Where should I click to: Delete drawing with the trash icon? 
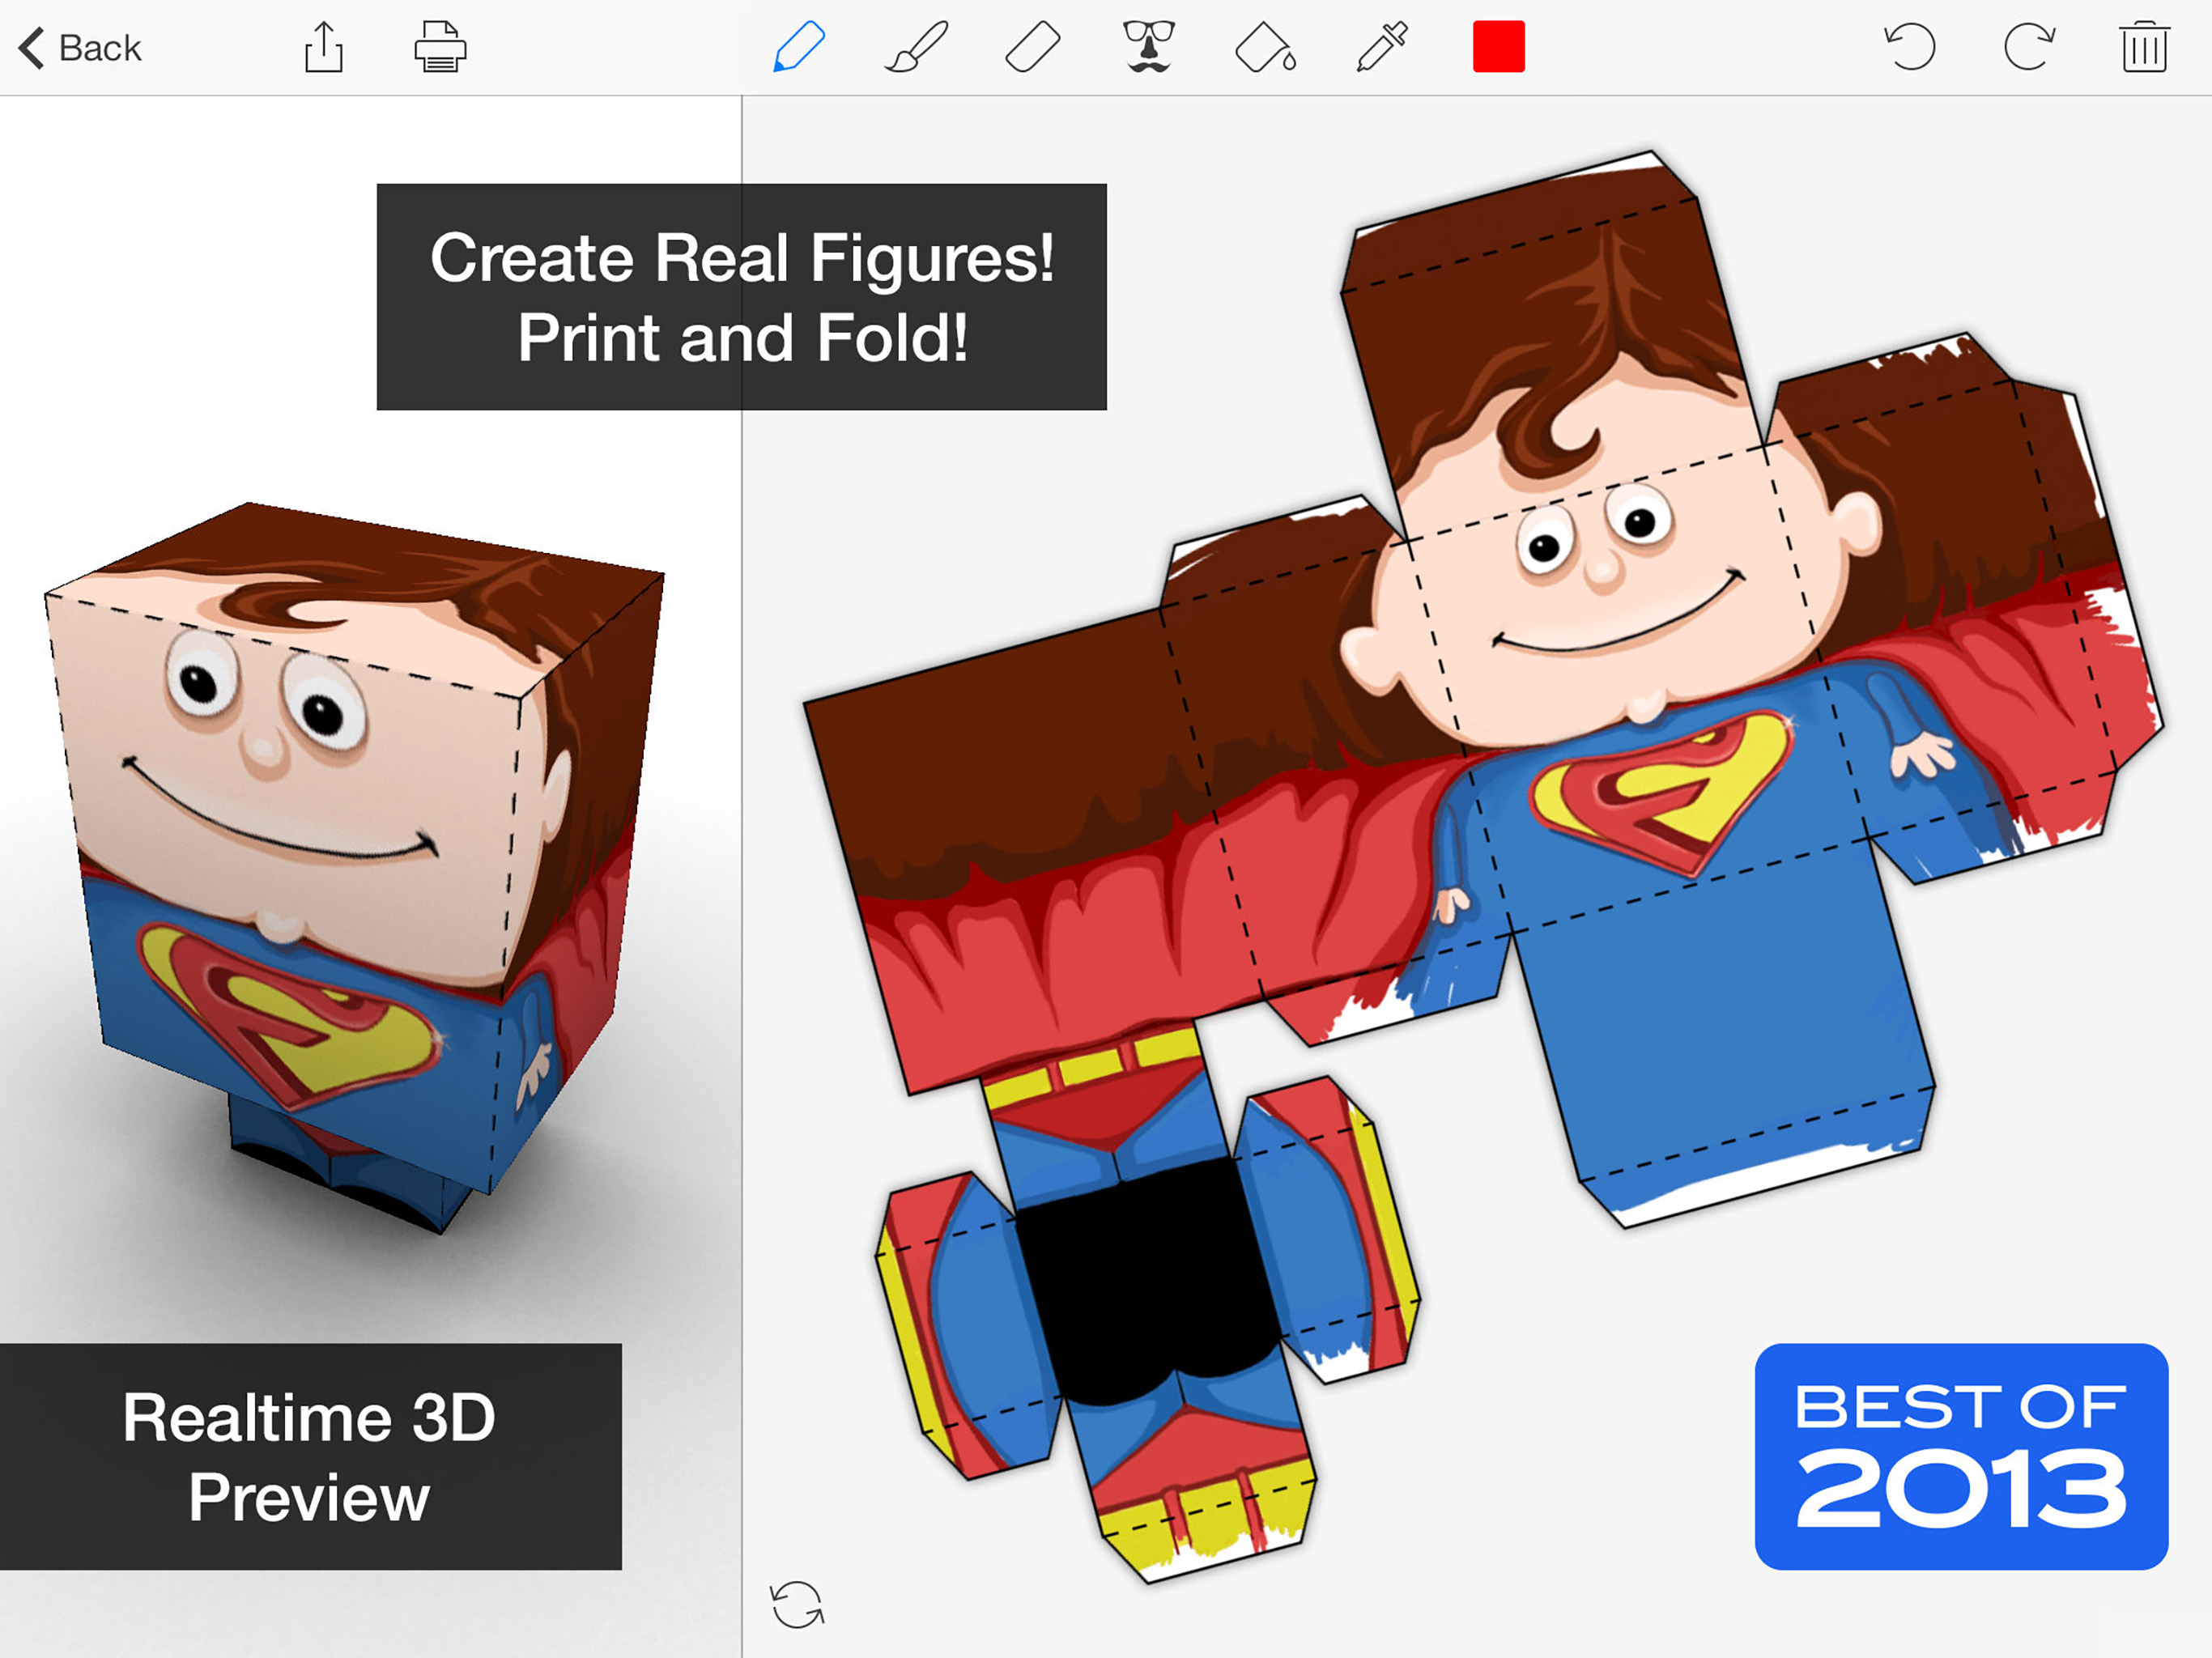[x=2144, y=47]
